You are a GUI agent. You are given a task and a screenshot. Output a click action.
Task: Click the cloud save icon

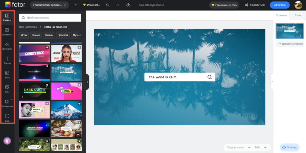(x=128, y=5)
